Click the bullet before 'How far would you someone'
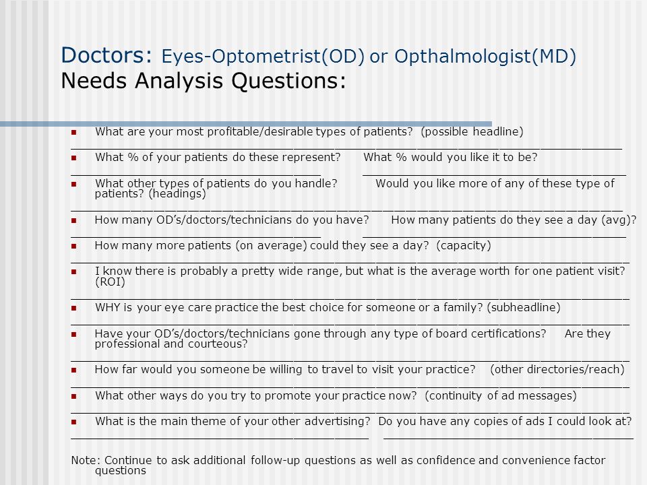The height and width of the screenshot is (485, 647). click(x=74, y=370)
